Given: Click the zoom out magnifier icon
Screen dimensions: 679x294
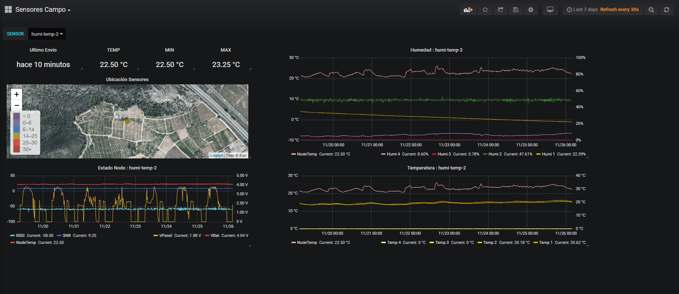Looking at the screenshot, I should click(x=651, y=10).
